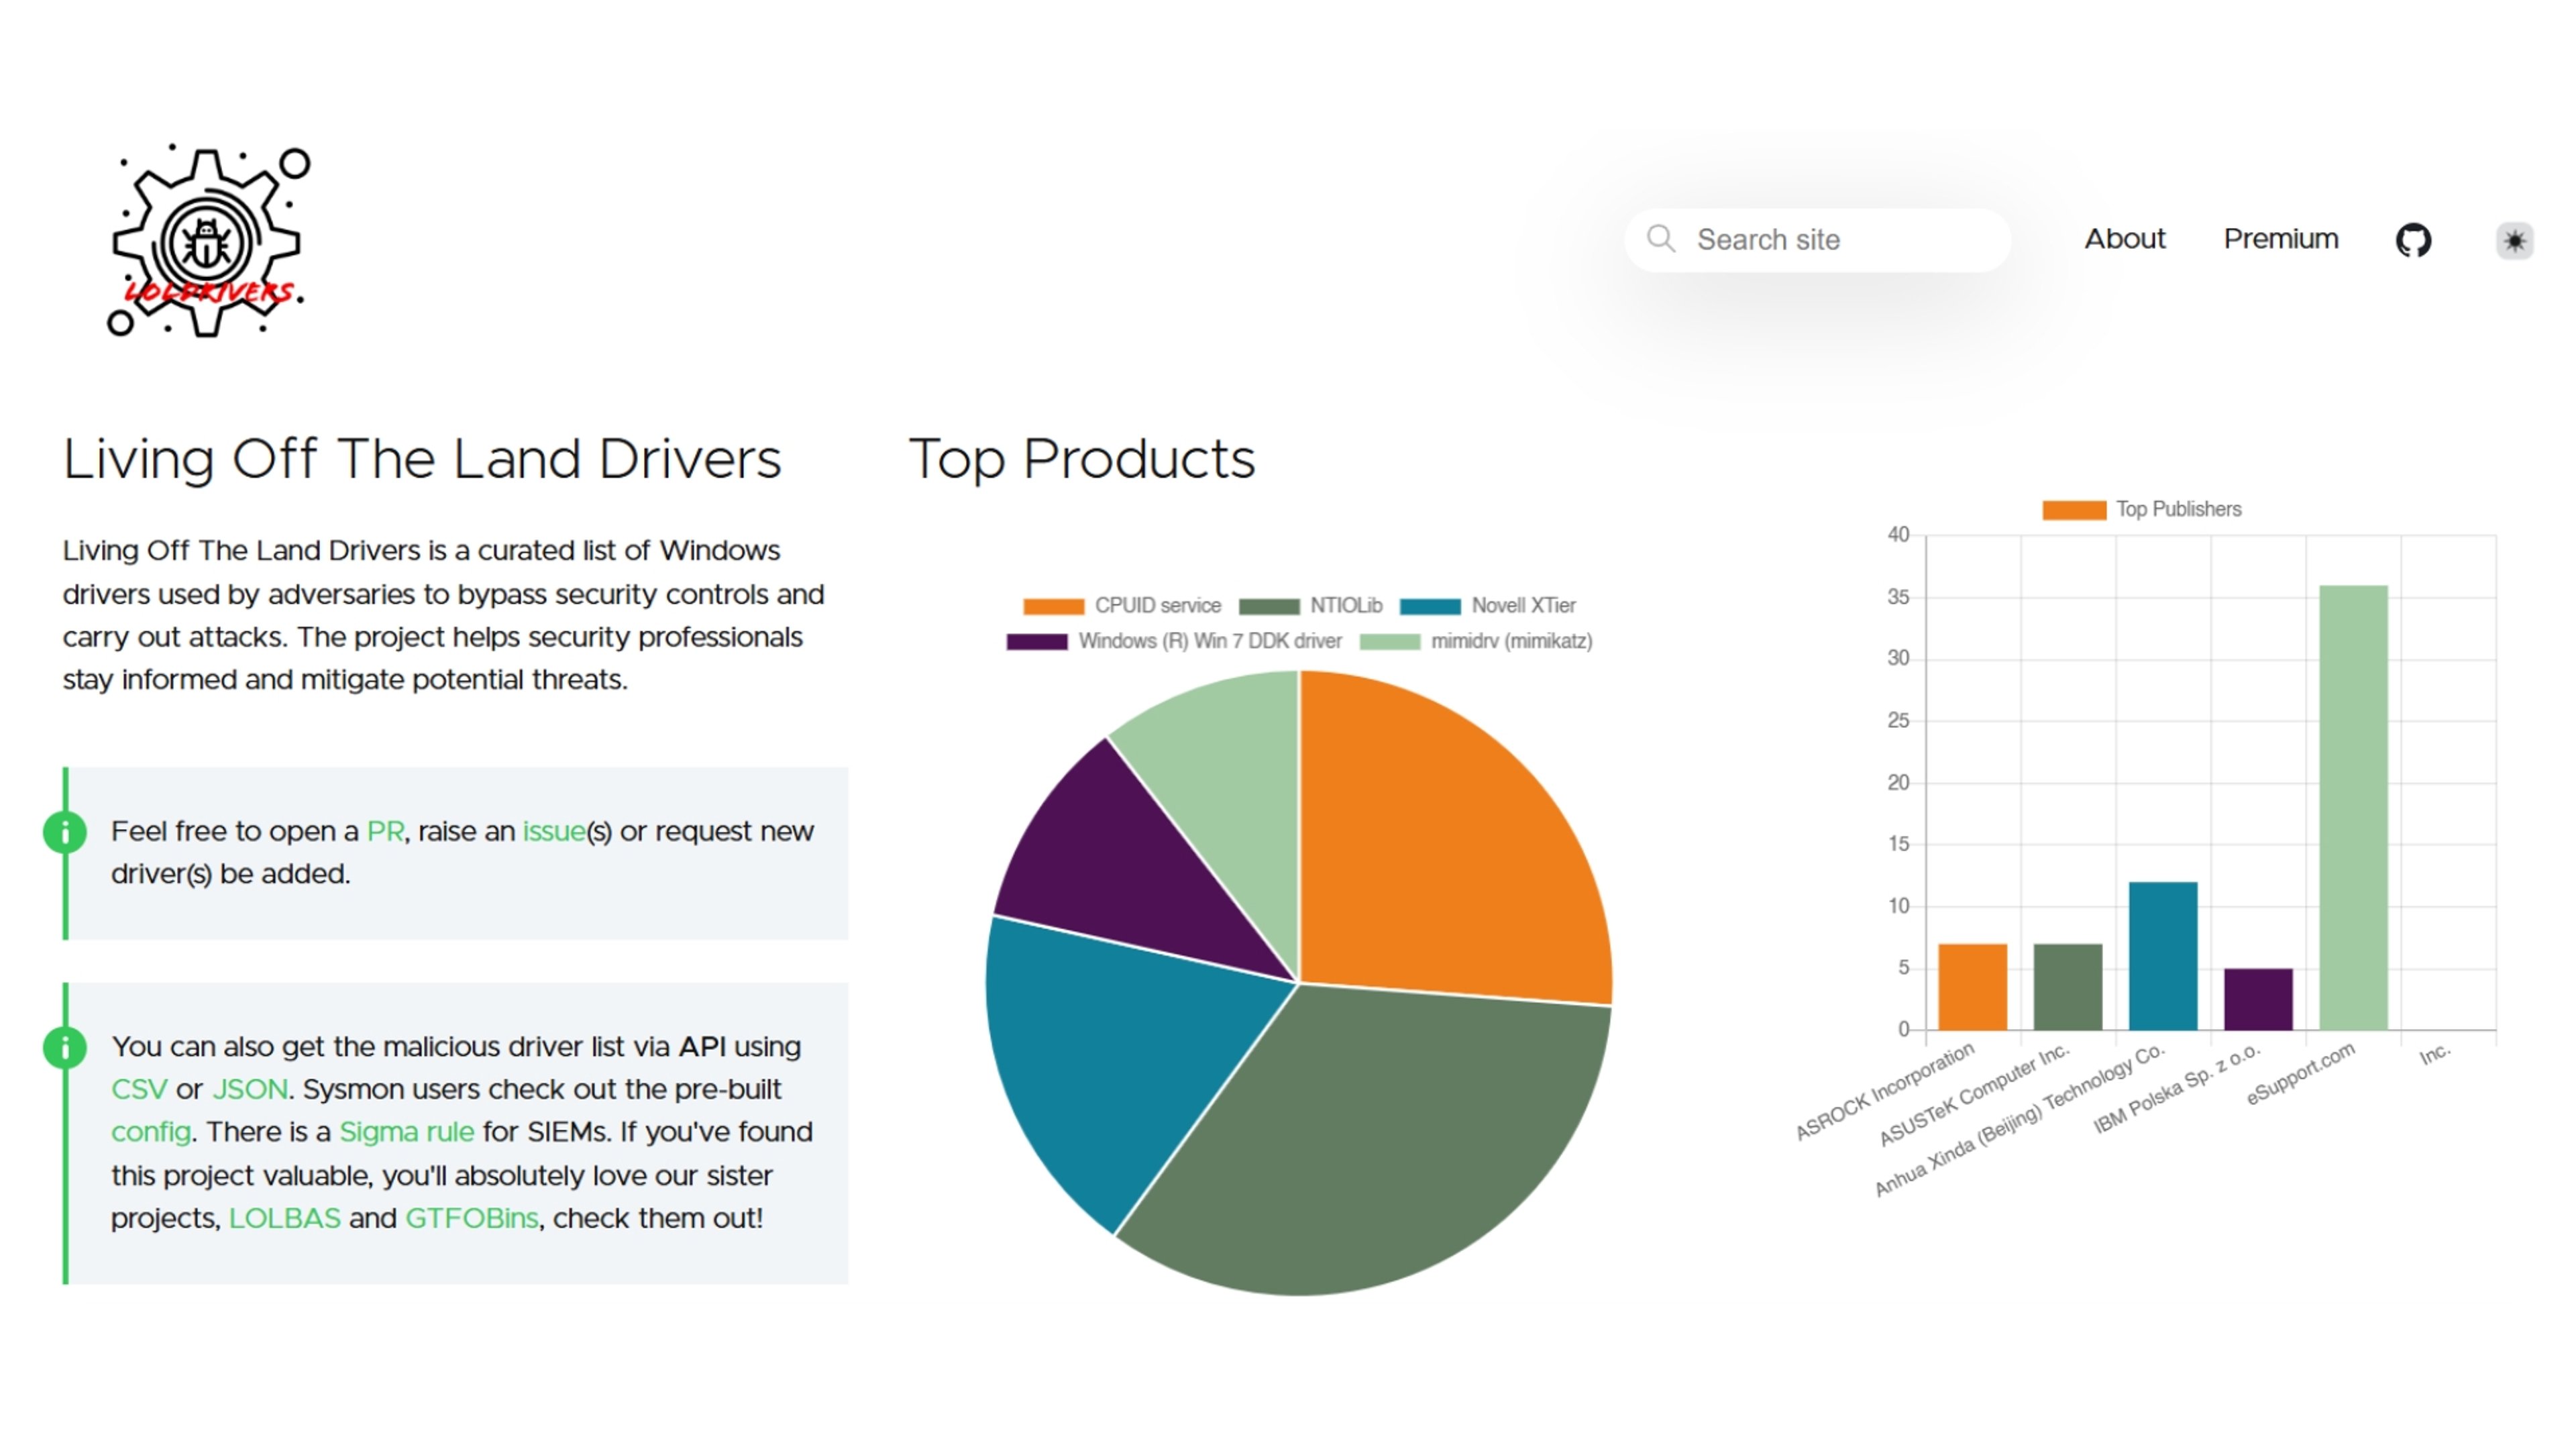This screenshot has width=2576, height=1449.
Task: Click the Living Off The Land Drivers heading
Action: [421, 460]
